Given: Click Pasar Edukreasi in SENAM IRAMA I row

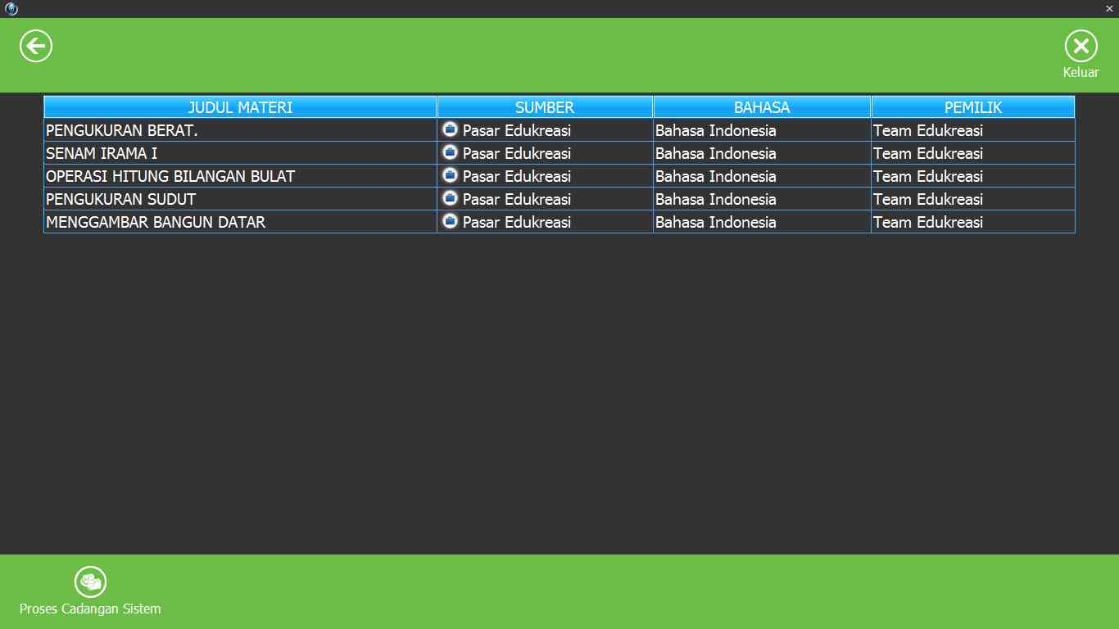Looking at the screenshot, I should click(x=517, y=153).
